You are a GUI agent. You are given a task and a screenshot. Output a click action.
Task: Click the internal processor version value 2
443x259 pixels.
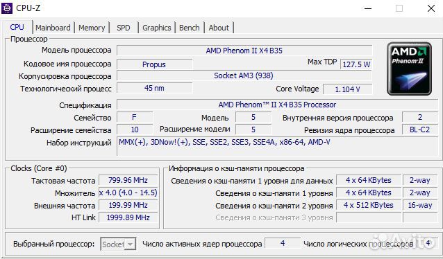pyautogui.click(x=420, y=117)
